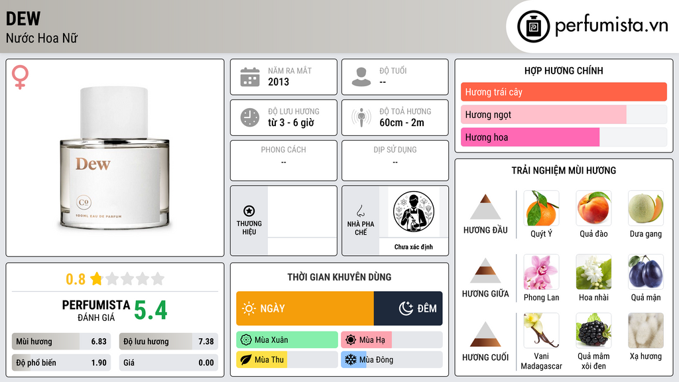Click the 'Thời gian khuyên dùng' heading
Screen dimensions: 679x382
coord(339,277)
